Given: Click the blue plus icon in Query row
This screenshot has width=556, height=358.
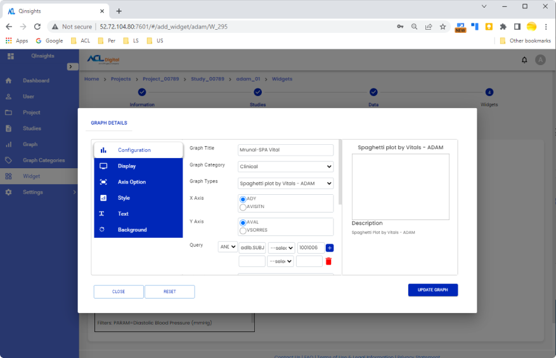Looking at the screenshot, I should click(330, 248).
